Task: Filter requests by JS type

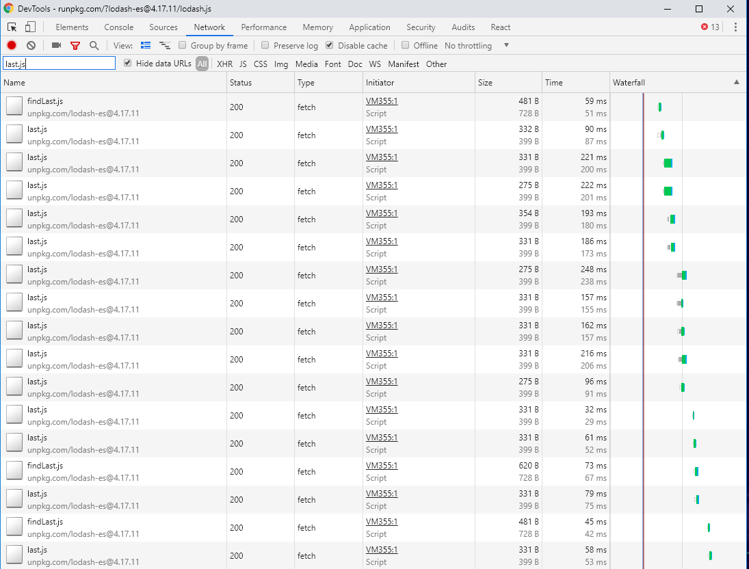Action: pyautogui.click(x=243, y=64)
